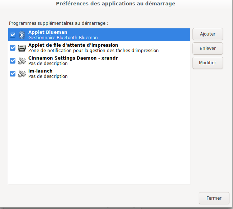
Task: Select the "Applet Blueman" title text
Action: pyautogui.click(x=48, y=32)
